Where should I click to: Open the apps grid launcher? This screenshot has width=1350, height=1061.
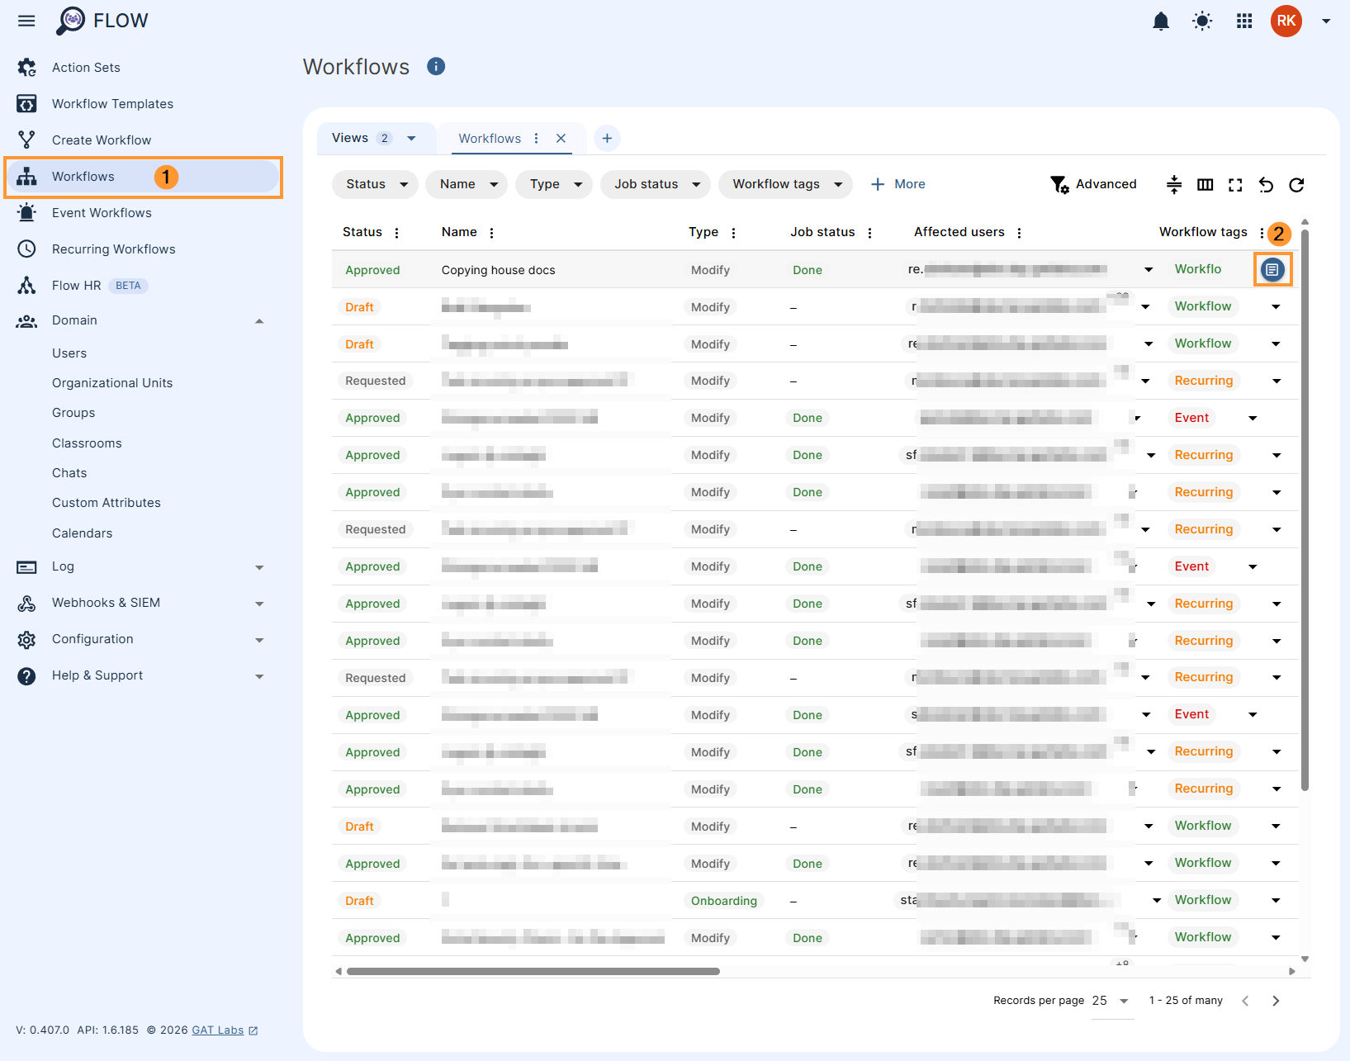tap(1244, 21)
